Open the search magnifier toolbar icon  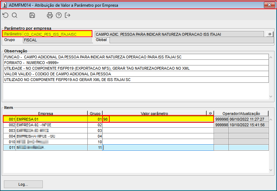[x=15, y=15]
